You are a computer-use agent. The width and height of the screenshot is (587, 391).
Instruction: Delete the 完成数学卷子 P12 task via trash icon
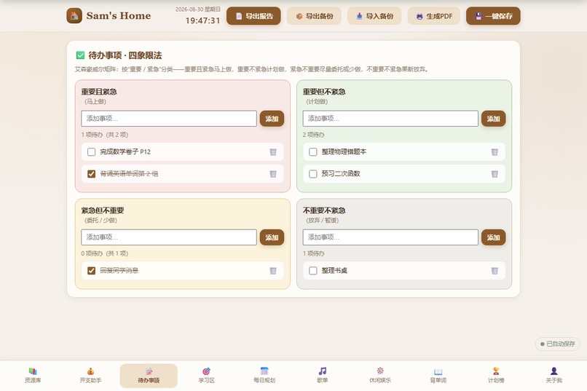(x=273, y=152)
